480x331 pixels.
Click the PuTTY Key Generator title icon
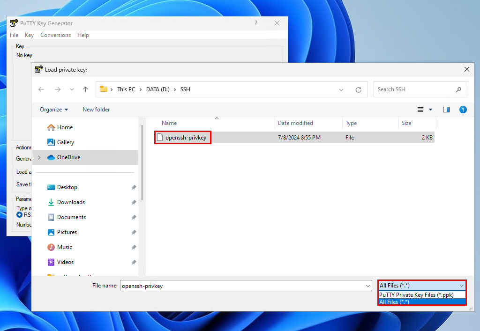pyautogui.click(x=14, y=23)
